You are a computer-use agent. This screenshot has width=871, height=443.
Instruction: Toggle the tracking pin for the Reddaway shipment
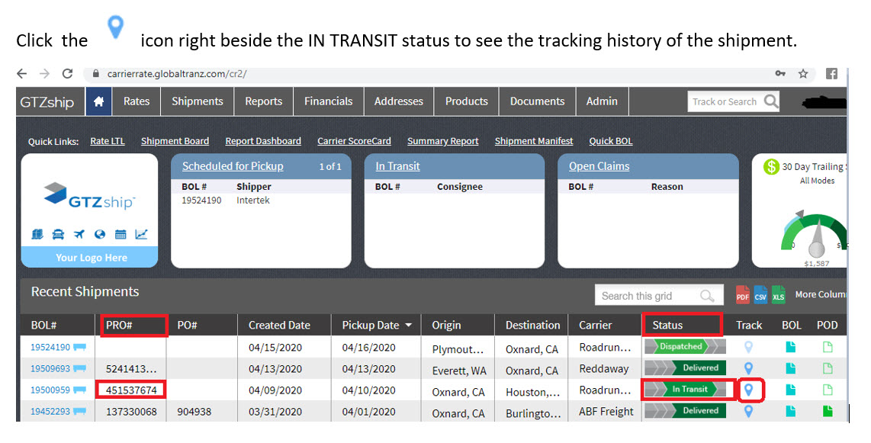[750, 369]
